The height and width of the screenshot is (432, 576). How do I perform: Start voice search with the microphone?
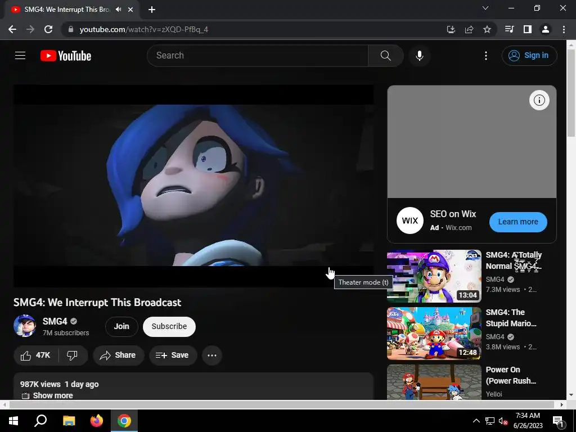(419, 56)
